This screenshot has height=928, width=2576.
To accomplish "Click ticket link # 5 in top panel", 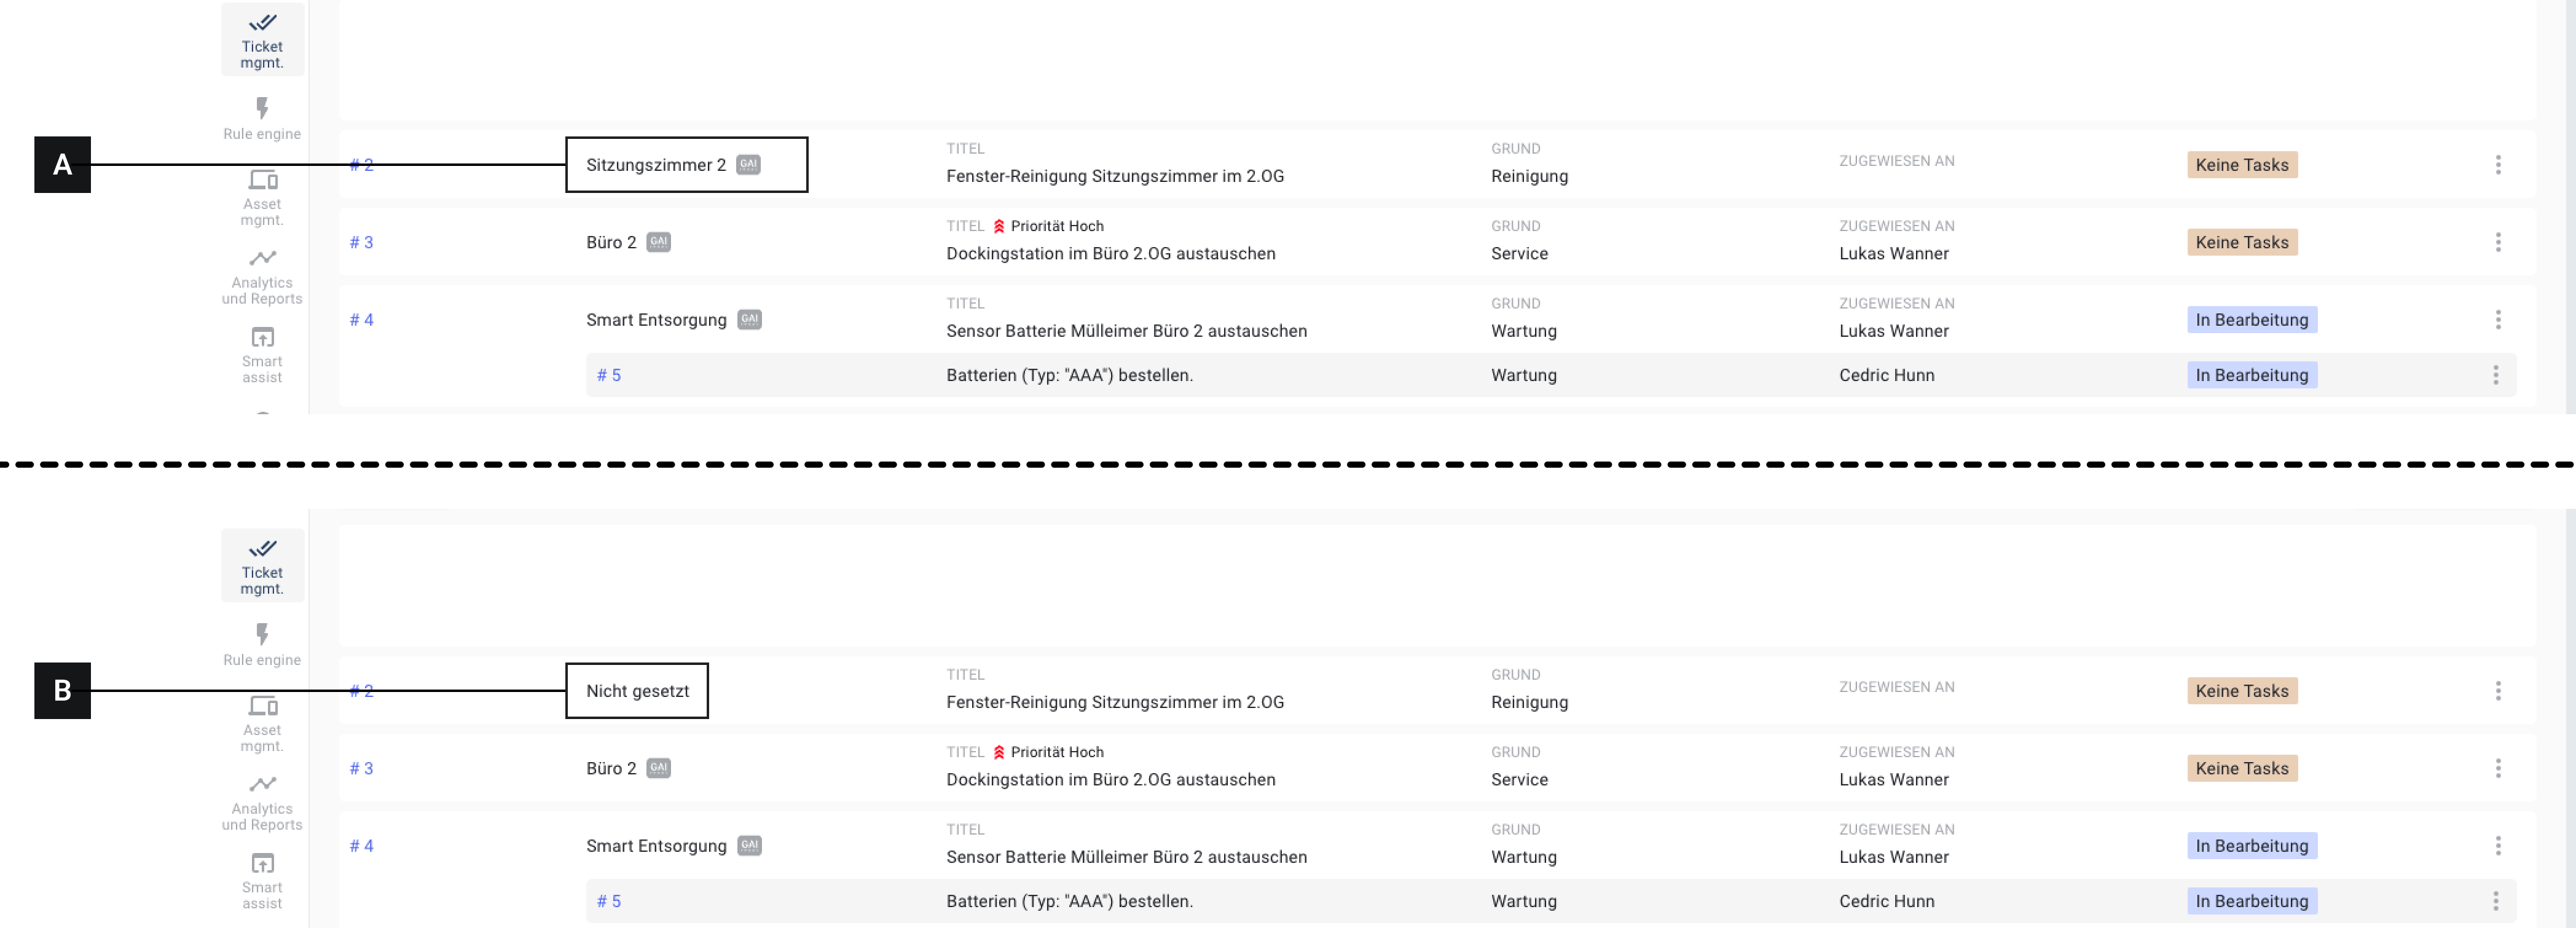I will pos(608,375).
